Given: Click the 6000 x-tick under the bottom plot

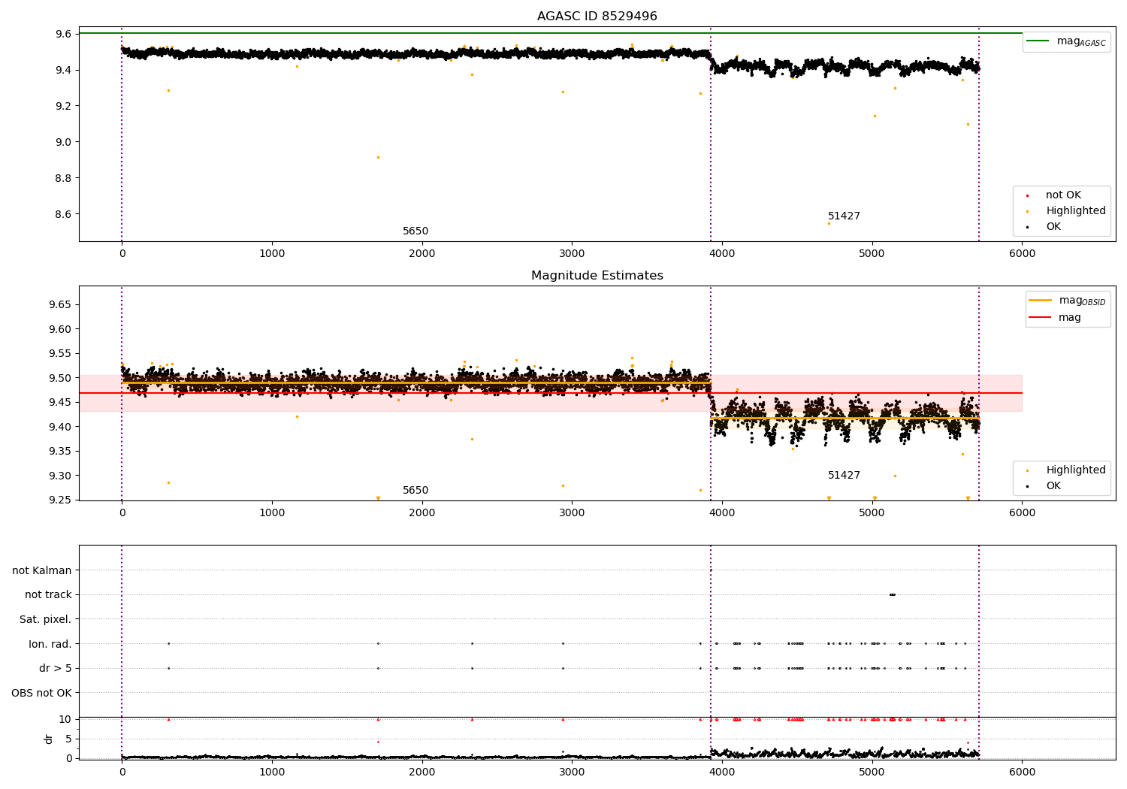Looking at the screenshot, I should [1022, 772].
